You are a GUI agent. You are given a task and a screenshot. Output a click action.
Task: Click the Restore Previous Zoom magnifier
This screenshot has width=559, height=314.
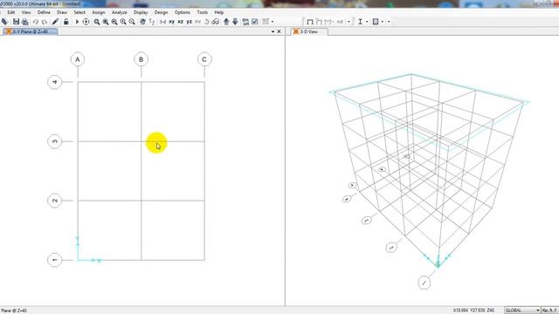pos(114,22)
